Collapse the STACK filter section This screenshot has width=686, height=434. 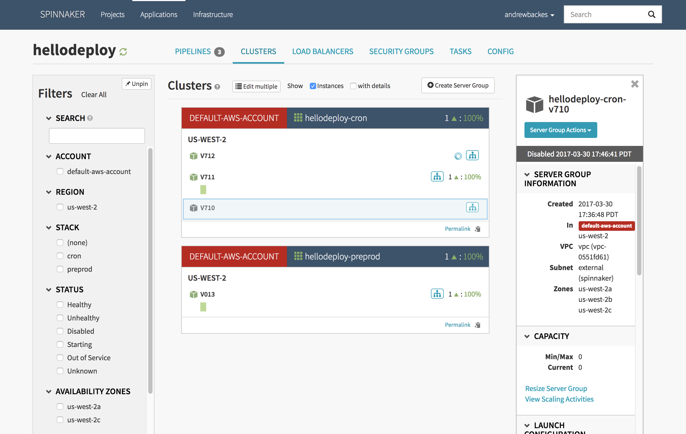(49, 228)
